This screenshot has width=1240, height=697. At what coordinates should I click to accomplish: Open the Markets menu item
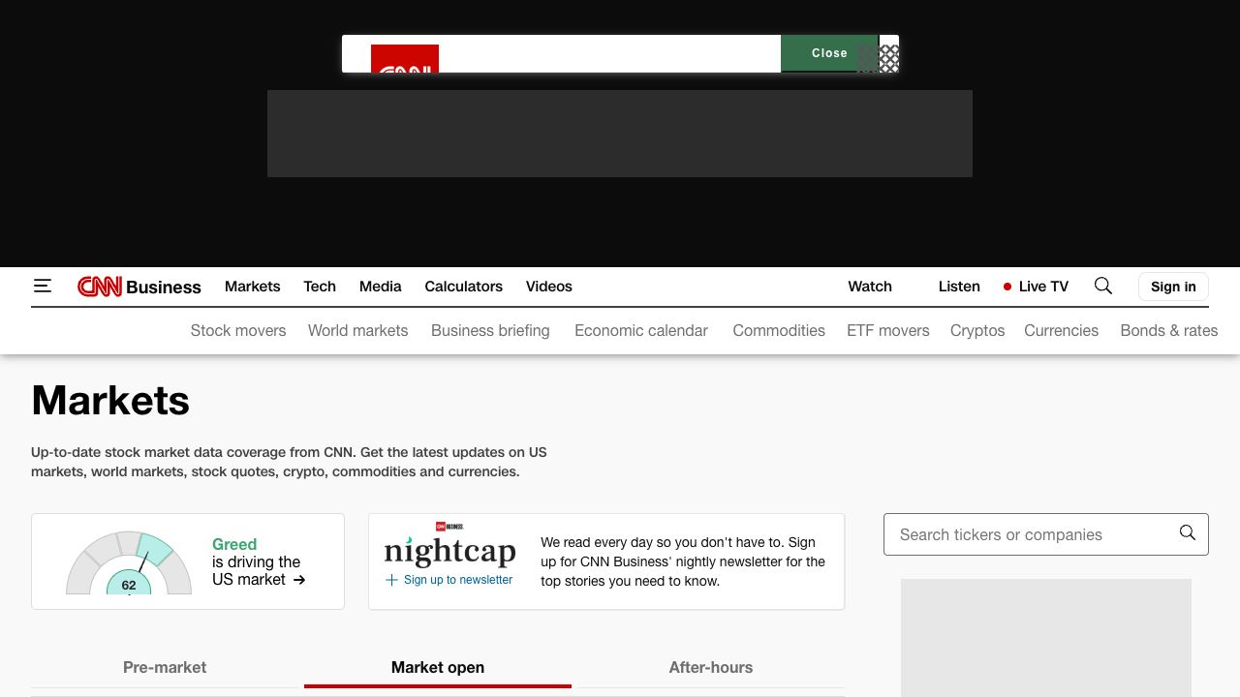pos(252,287)
